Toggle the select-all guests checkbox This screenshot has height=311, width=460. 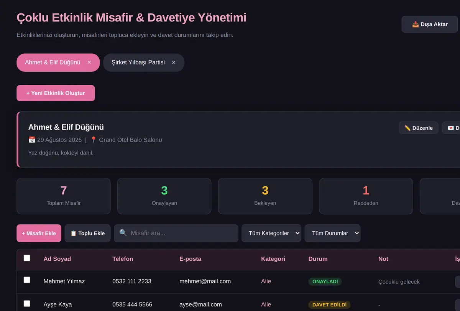point(27,258)
